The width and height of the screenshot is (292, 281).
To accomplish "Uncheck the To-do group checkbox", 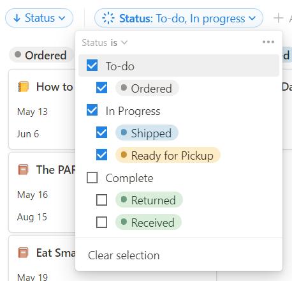I will click(92, 65).
